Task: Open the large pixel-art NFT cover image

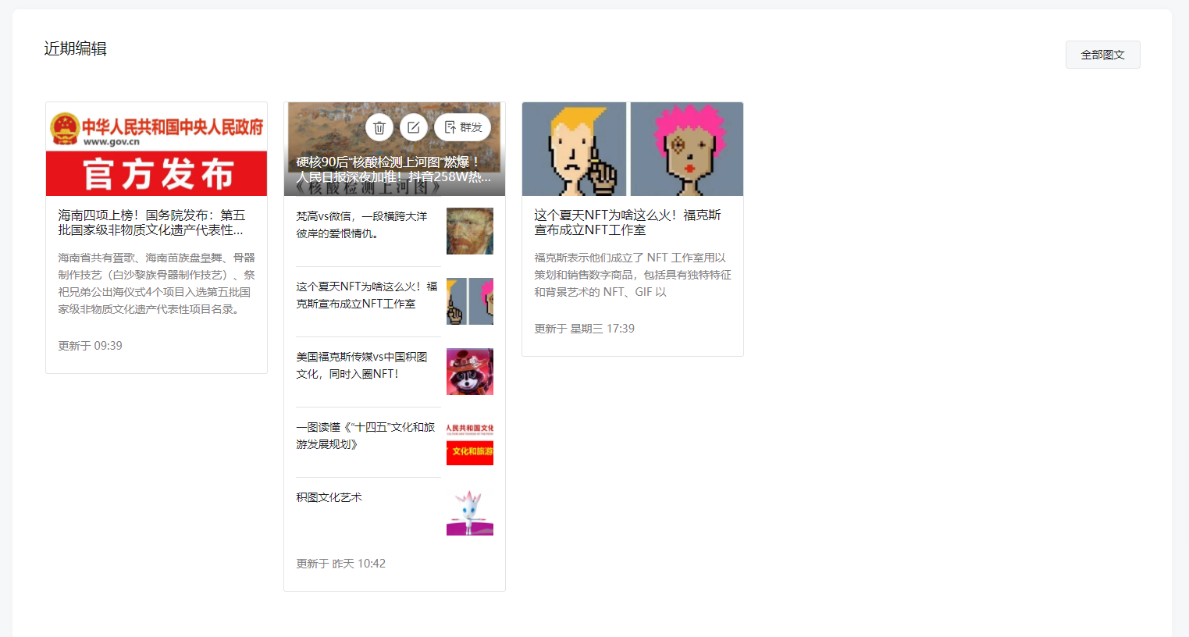Action: [x=632, y=149]
